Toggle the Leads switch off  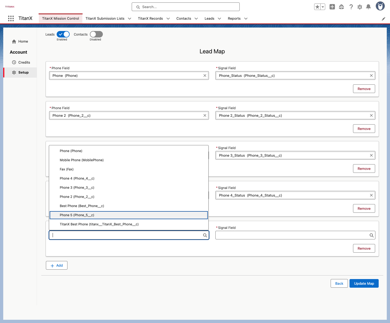tap(63, 34)
